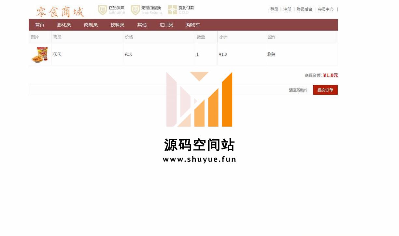Click the product name 咪咪

click(x=57, y=54)
